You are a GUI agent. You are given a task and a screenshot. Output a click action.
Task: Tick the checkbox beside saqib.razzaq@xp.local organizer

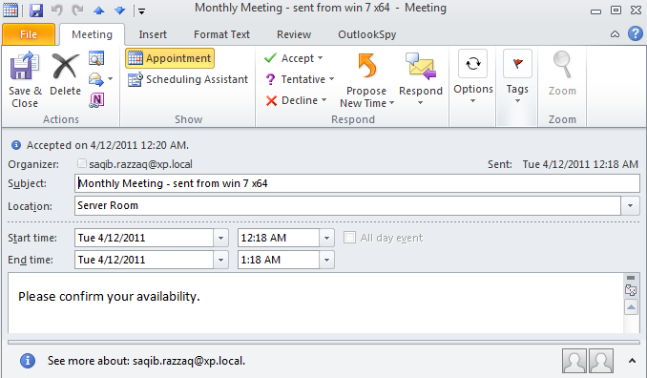pyautogui.click(x=82, y=163)
